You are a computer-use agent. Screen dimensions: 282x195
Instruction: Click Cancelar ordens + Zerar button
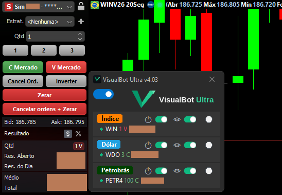(44, 109)
